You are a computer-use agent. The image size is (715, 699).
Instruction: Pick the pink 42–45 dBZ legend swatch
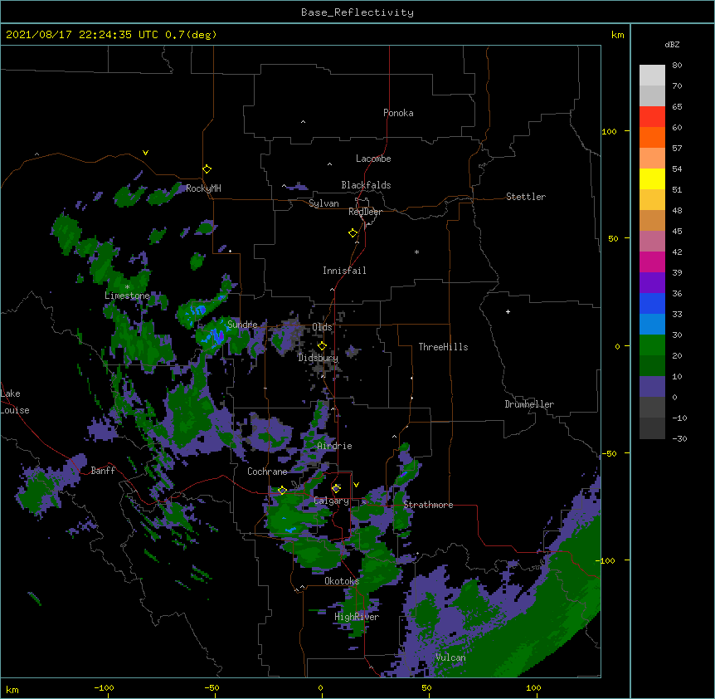pos(652,242)
